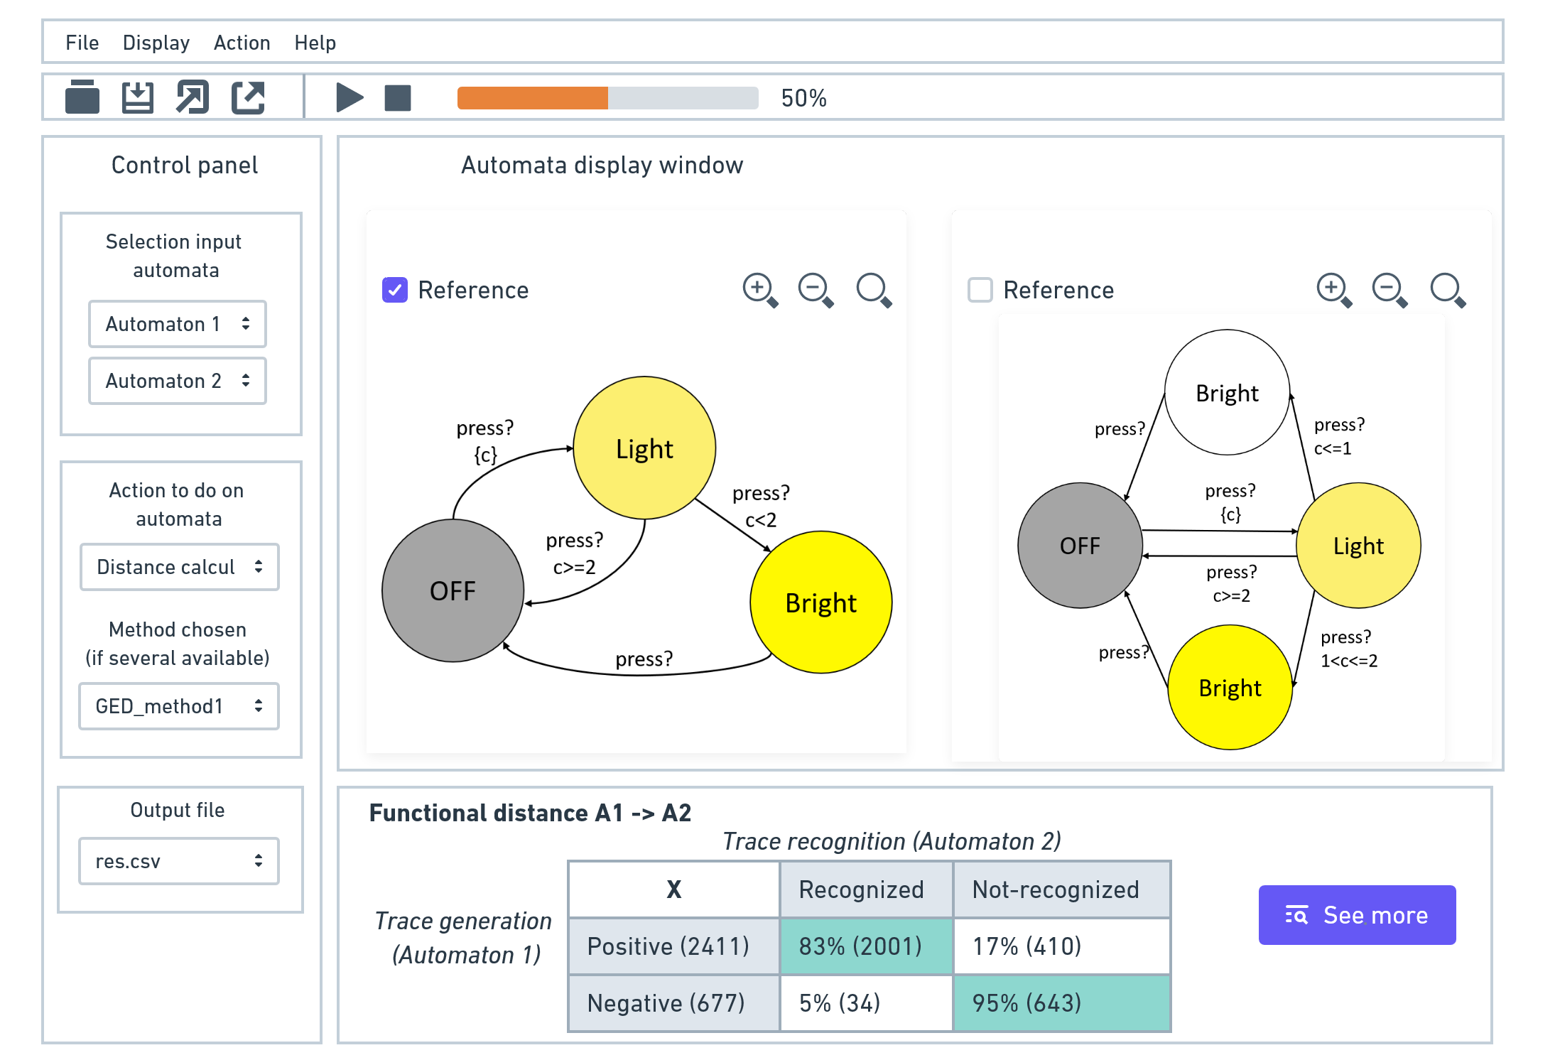Select the OFF state in left automaton
Viewport: 1560px width, 1060px height.
(x=453, y=590)
